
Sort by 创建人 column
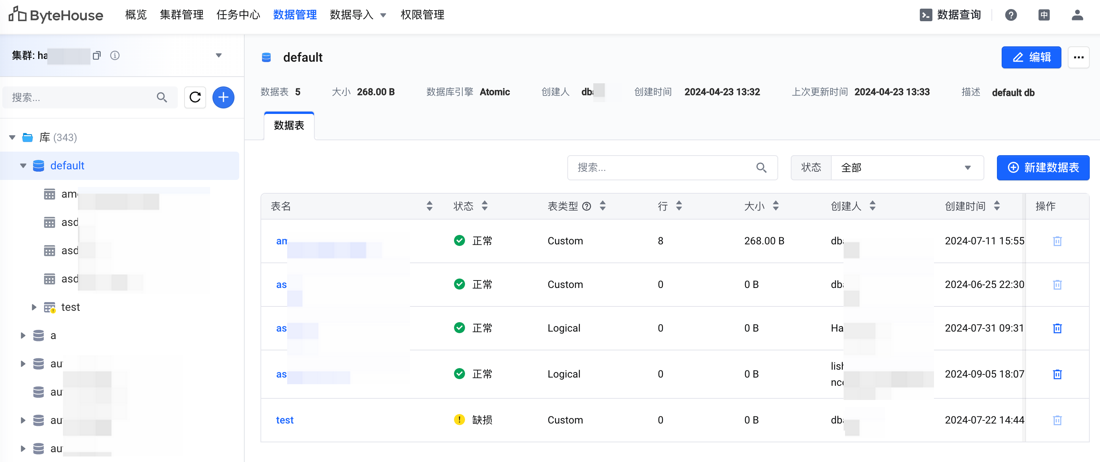click(873, 206)
